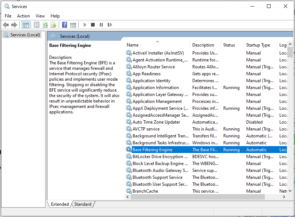Click the Services app icon in the title bar

[7, 7]
